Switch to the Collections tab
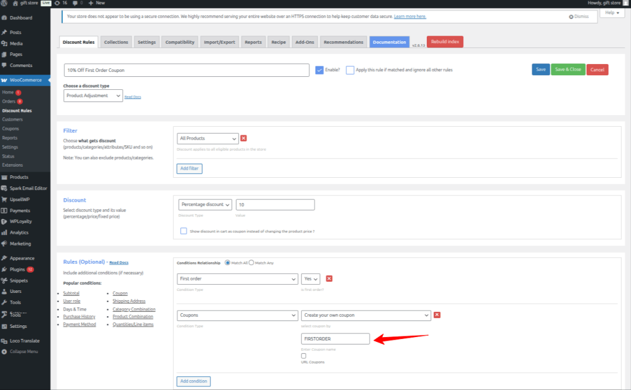Screen dimensions: 631x390 pos(116,42)
